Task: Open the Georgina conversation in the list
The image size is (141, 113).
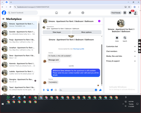Action: click(19, 81)
